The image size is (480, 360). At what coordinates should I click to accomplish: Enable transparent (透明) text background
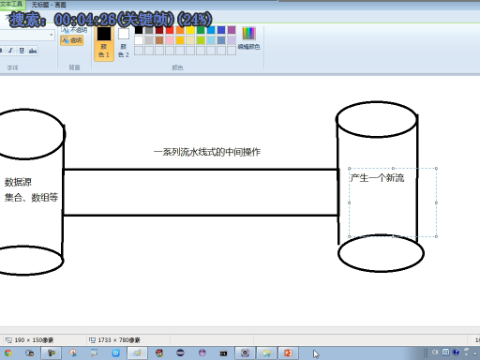(72, 40)
